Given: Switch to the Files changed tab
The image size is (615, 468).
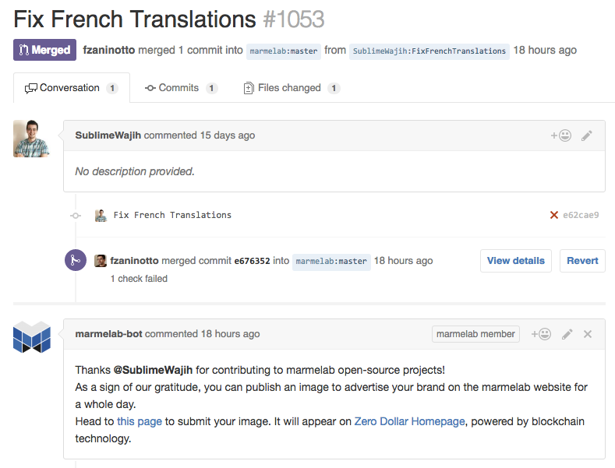Looking at the screenshot, I should [290, 88].
